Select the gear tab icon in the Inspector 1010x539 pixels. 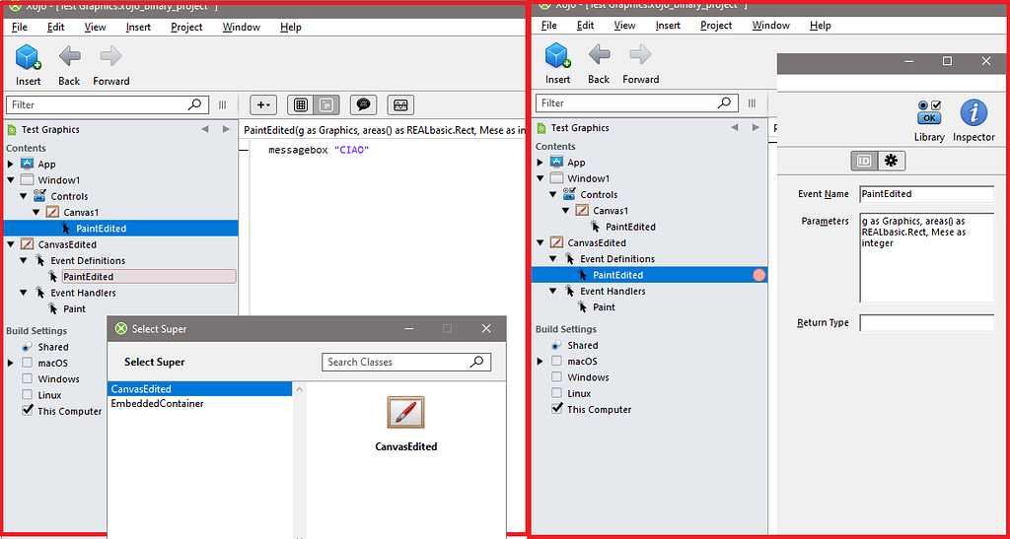891,161
